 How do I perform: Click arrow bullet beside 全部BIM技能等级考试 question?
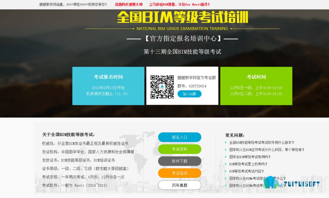pyautogui.click(x=226, y=143)
